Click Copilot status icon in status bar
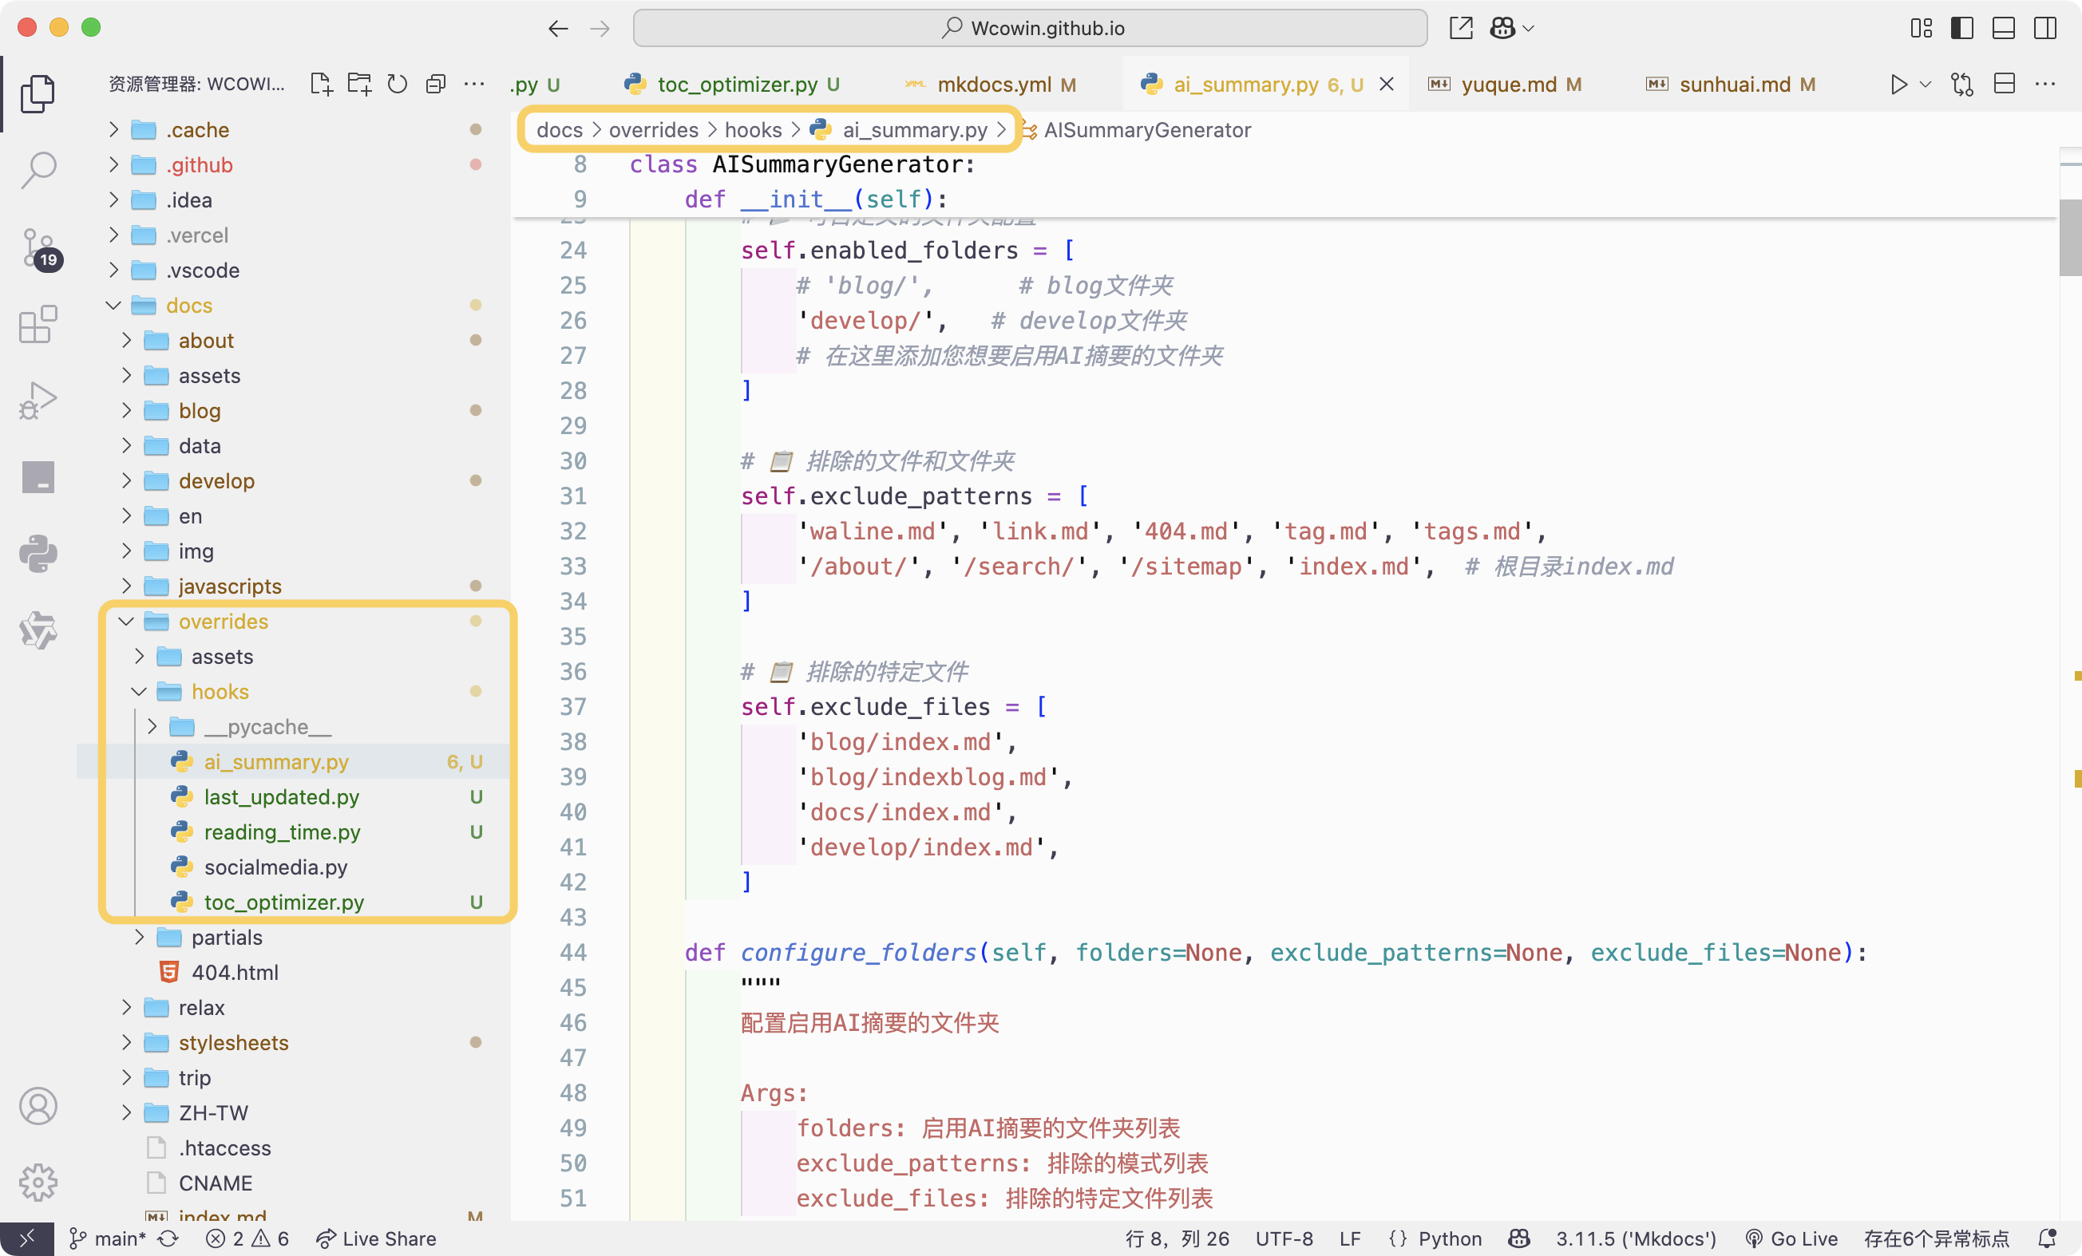The image size is (2082, 1256). pyautogui.click(x=1519, y=1238)
